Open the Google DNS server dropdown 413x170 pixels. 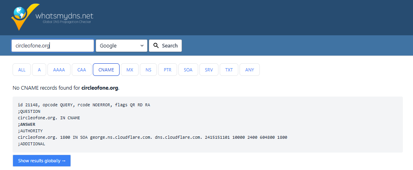[122, 45]
